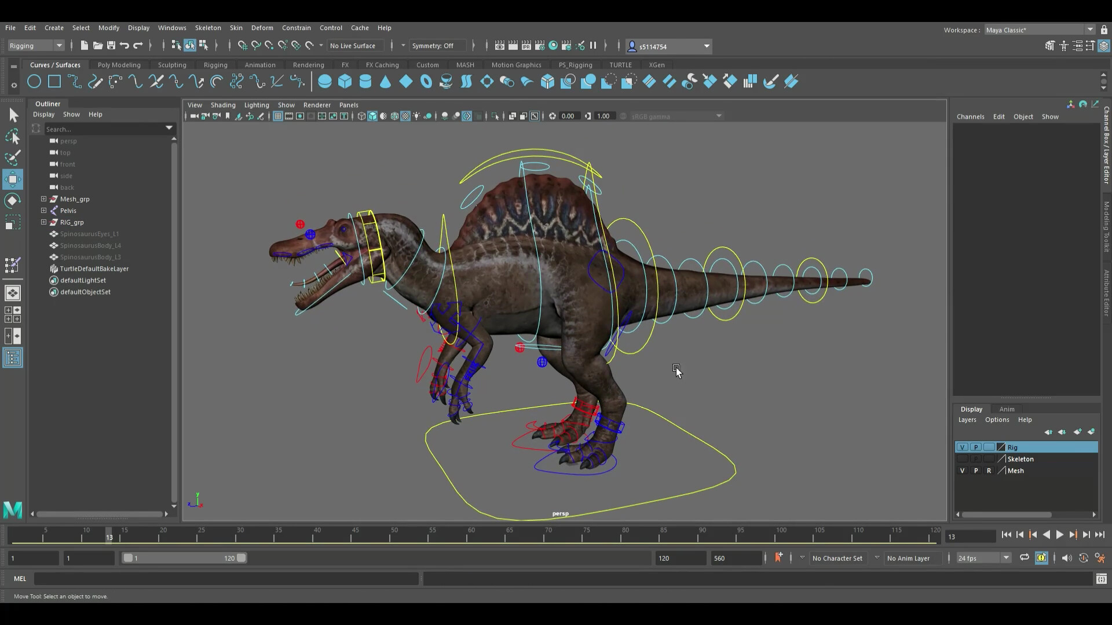Open the Skeleton menu
The width and height of the screenshot is (1112, 625).
pos(207,28)
